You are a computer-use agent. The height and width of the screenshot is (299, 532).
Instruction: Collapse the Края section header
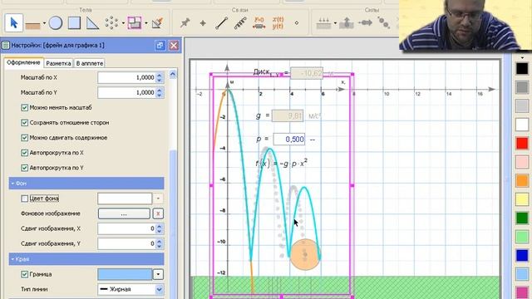(x=86, y=259)
